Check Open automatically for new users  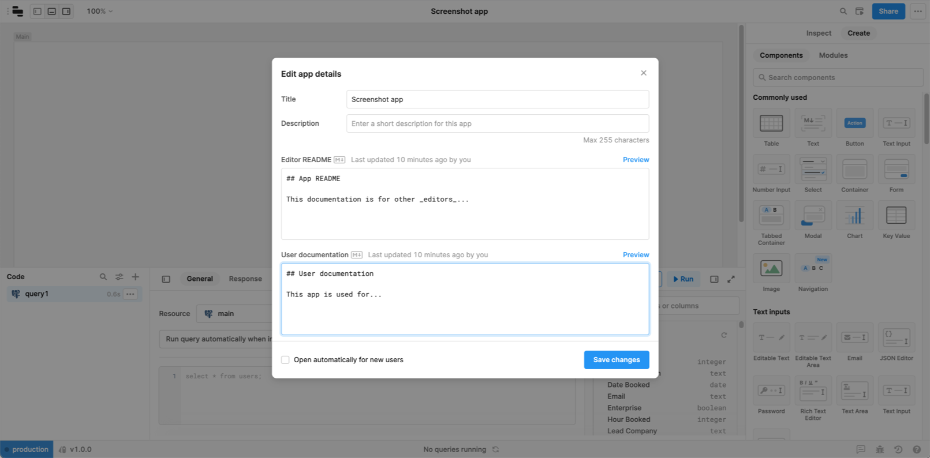(285, 360)
